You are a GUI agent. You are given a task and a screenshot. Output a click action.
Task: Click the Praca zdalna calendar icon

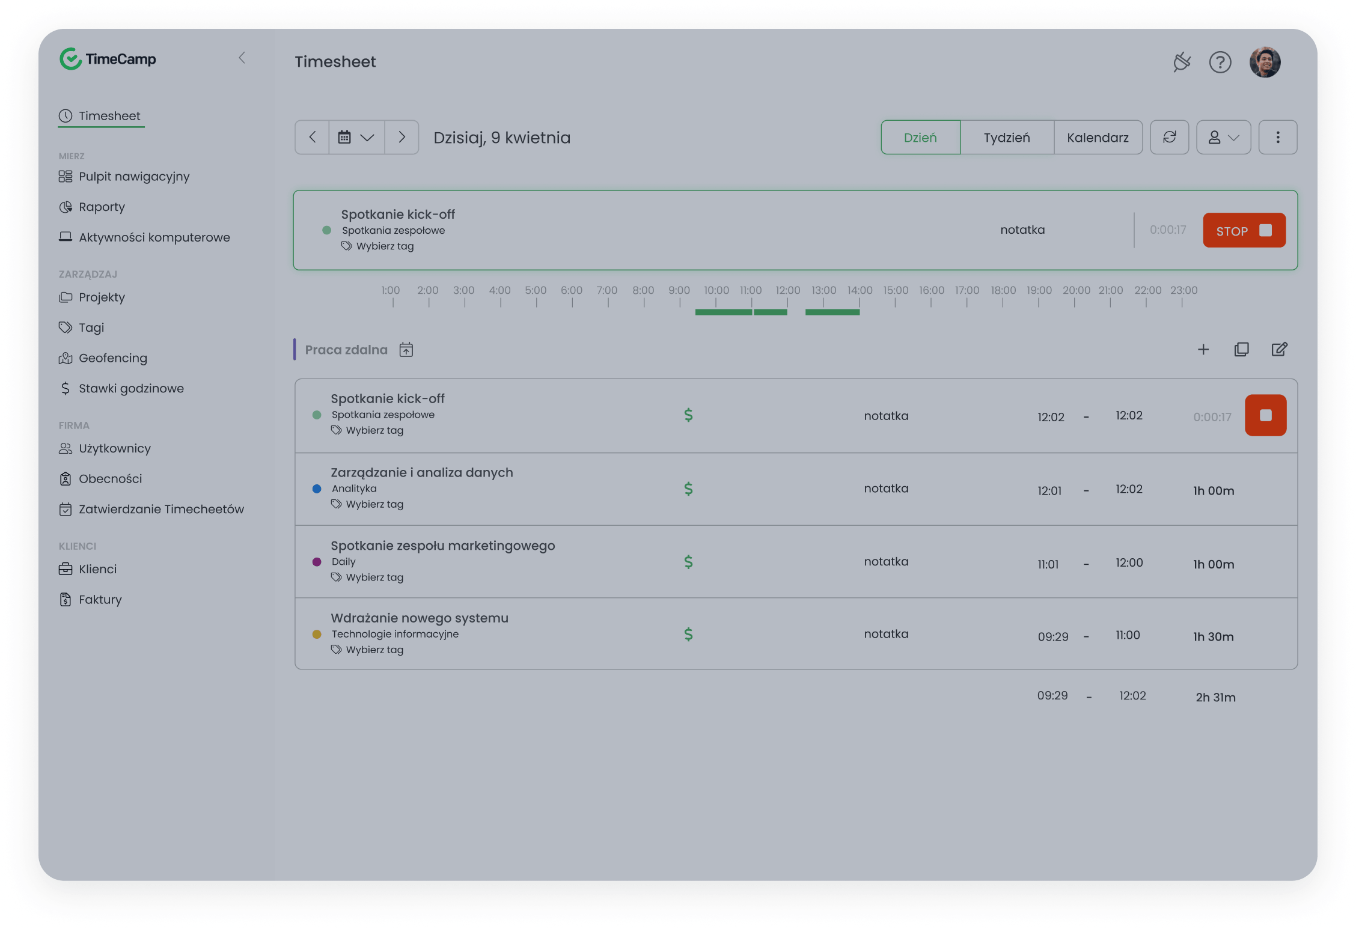tap(406, 350)
